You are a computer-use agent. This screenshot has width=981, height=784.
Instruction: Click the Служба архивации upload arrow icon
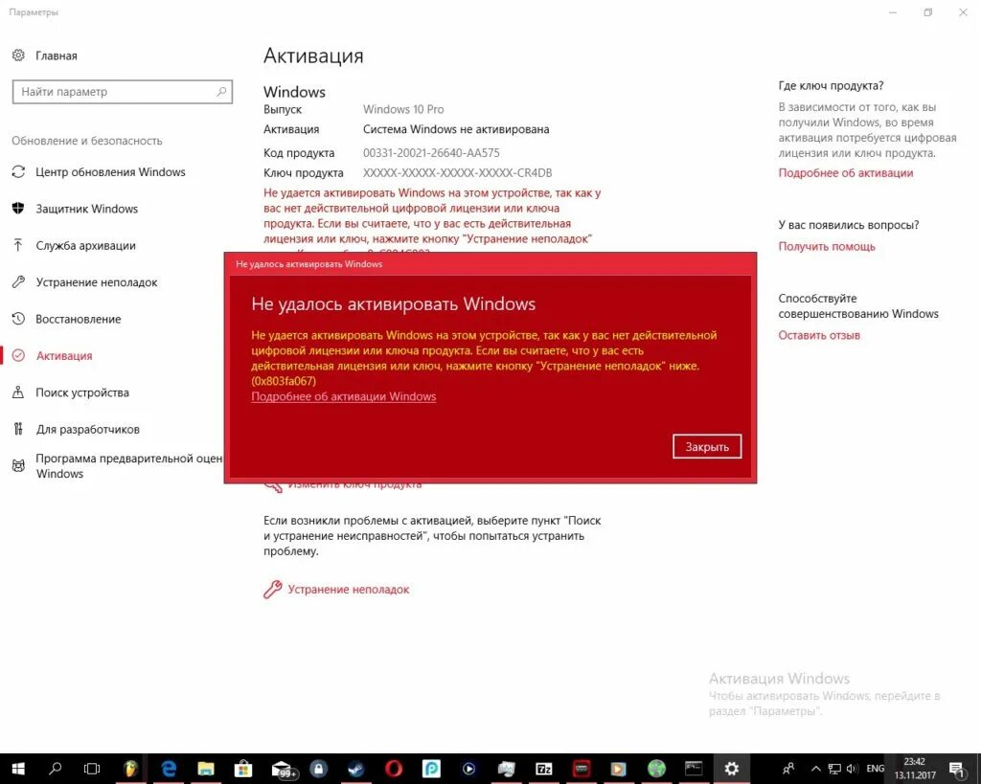pos(19,245)
